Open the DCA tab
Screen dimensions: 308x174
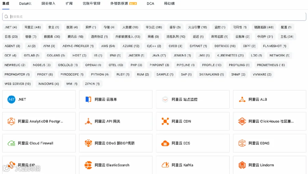click(151, 3)
